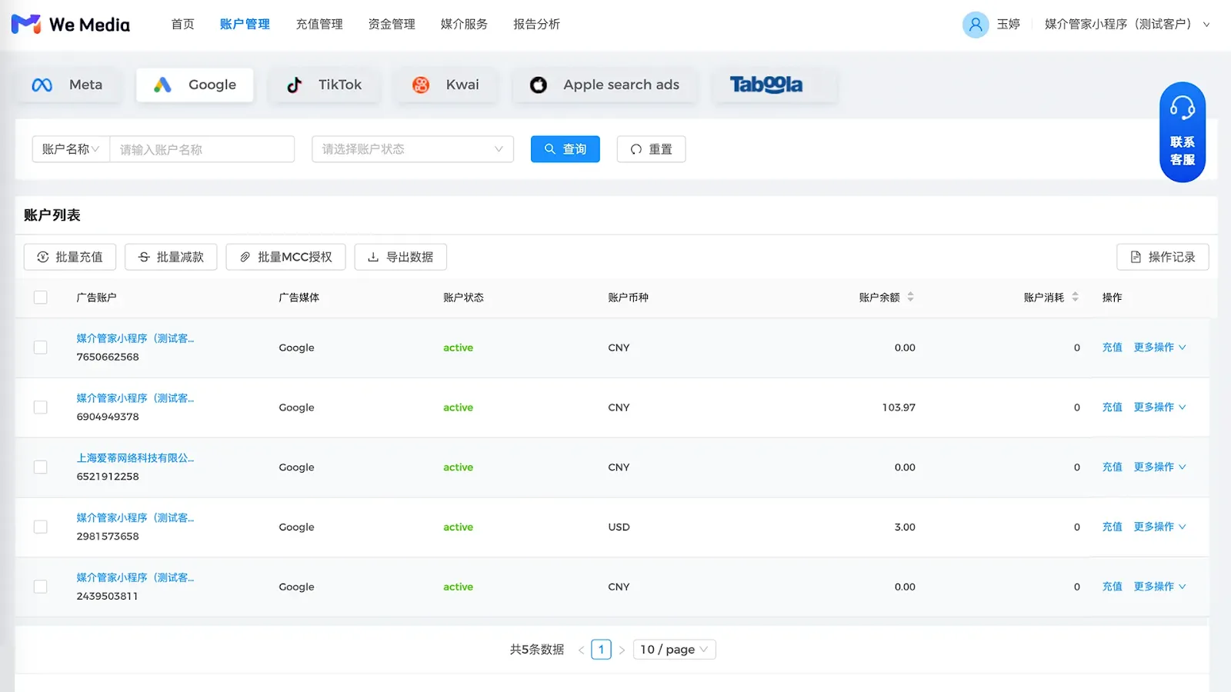Click the We Media logo

click(71, 25)
